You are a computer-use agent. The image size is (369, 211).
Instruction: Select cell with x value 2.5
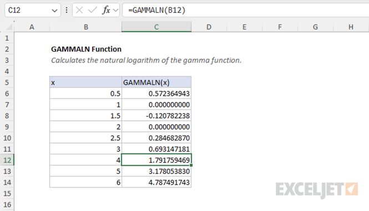coord(85,138)
